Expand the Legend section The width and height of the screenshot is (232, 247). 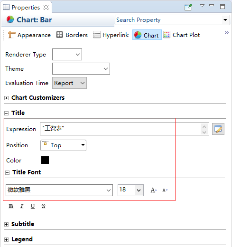[6, 239]
